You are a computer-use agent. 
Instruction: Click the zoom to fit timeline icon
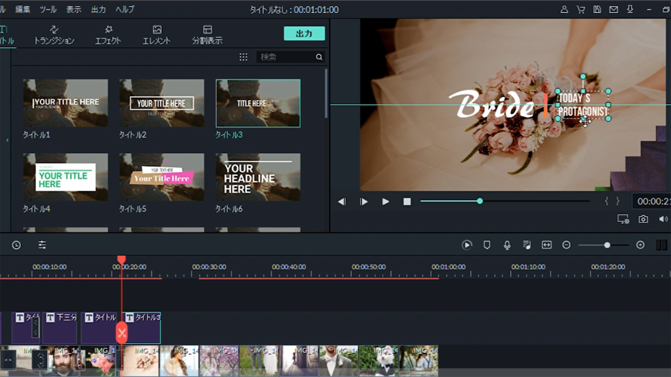[546, 245]
